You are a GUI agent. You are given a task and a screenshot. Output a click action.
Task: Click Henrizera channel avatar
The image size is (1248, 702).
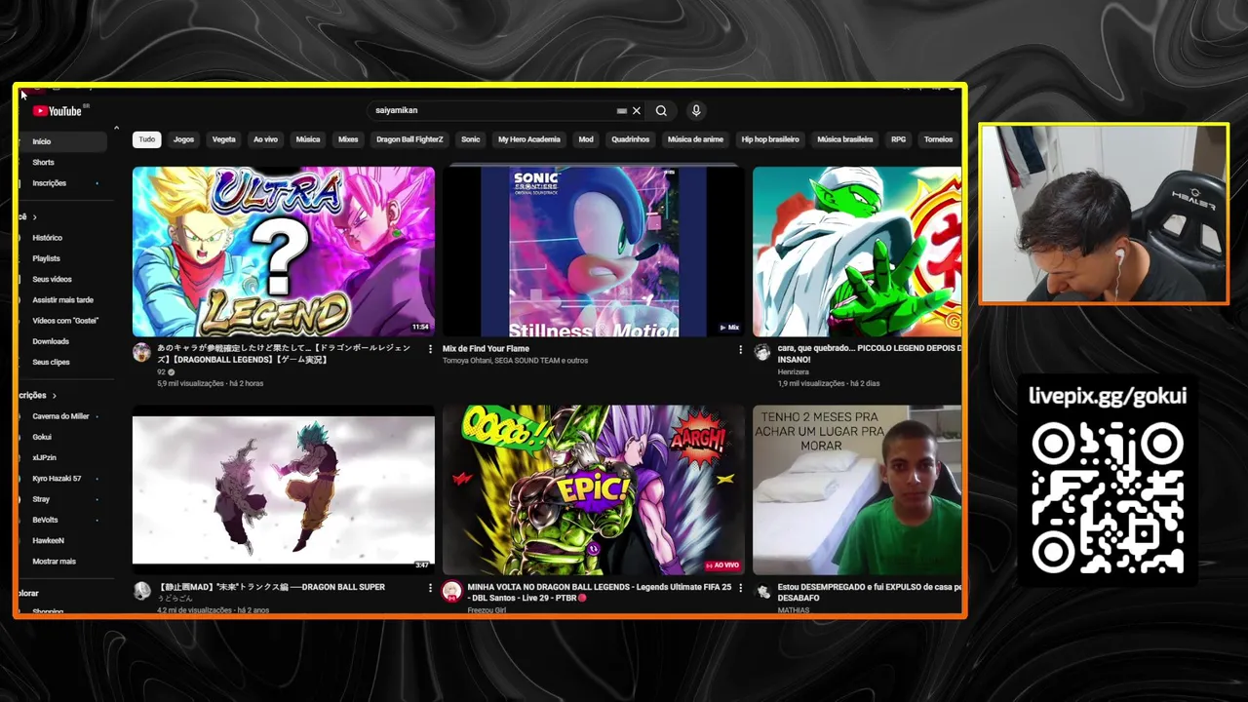coord(762,353)
